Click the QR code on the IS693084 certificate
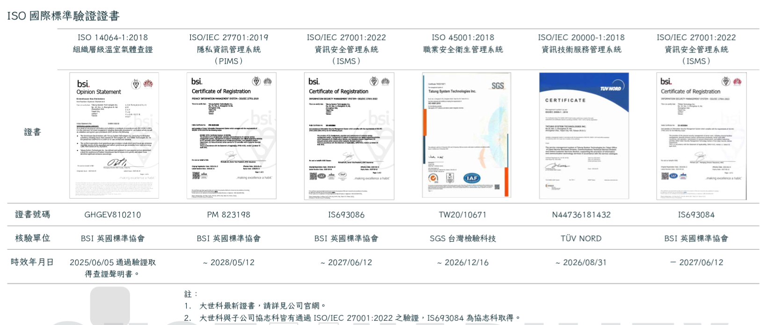 (x=665, y=176)
